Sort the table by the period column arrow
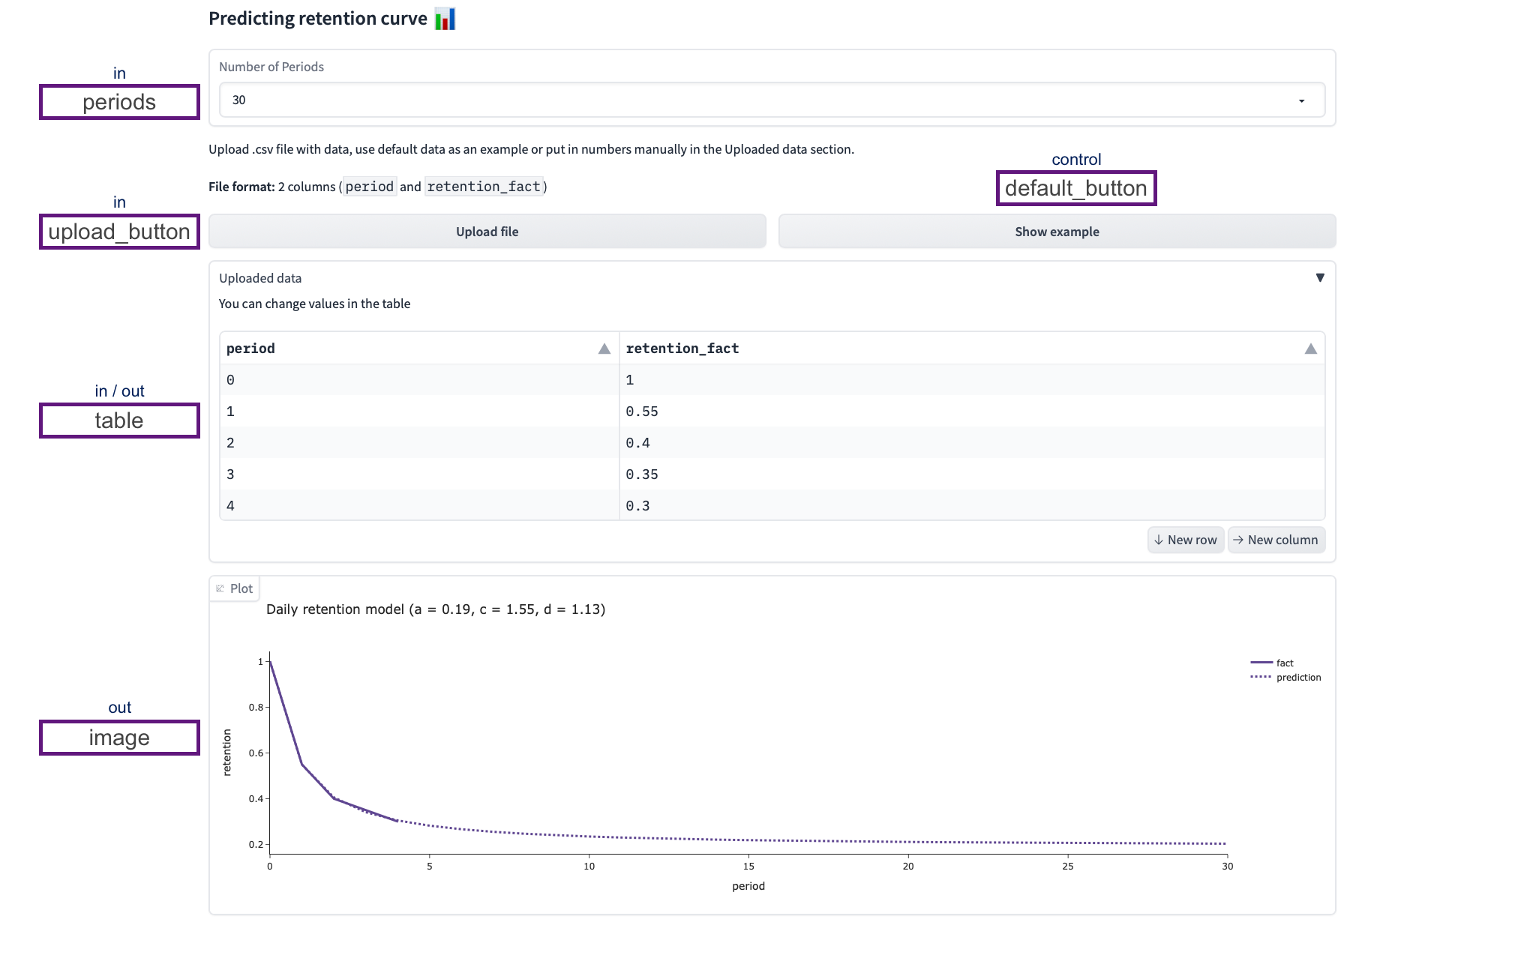The height and width of the screenshot is (979, 1536). [x=604, y=349]
